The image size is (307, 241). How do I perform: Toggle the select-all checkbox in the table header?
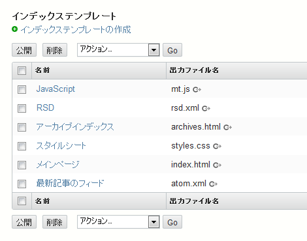(22, 70)
